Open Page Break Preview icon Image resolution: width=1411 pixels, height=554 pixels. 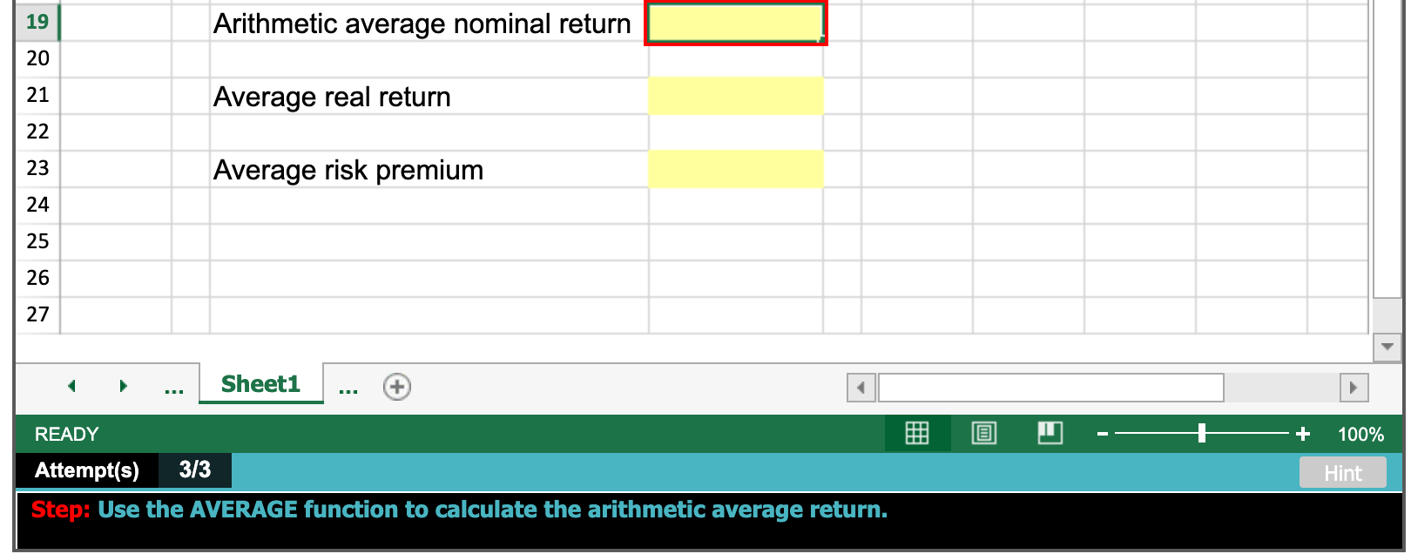coord(1049,434)
